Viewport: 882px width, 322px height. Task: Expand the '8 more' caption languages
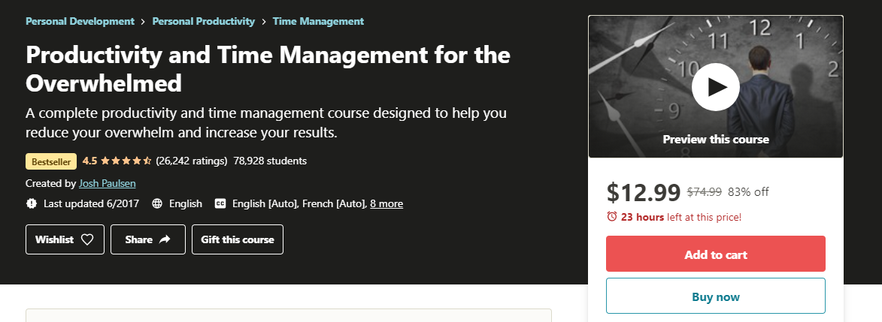point(386,203)
